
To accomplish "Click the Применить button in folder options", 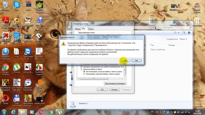I will pyautogui.click(x=127, y=89).
